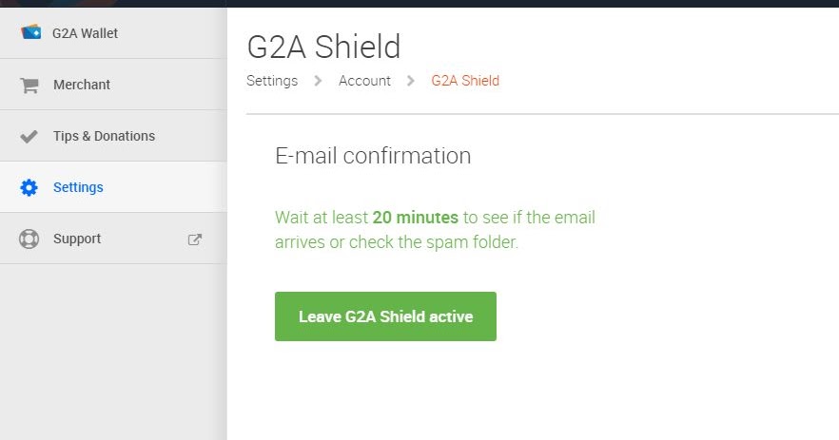This screenshot has width=839, height=440.
Task: Follow the Account breadcrumb link
Action: coord(364,81)
